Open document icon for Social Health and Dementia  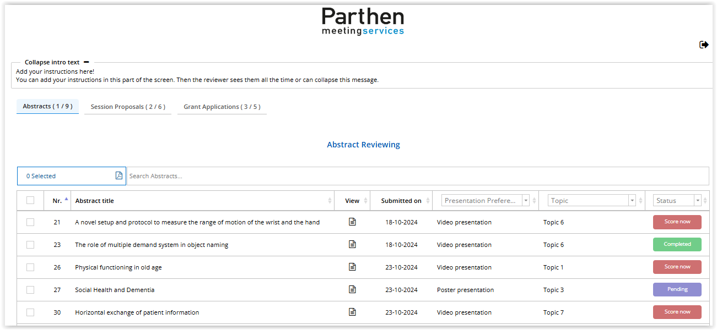(352, 290)
